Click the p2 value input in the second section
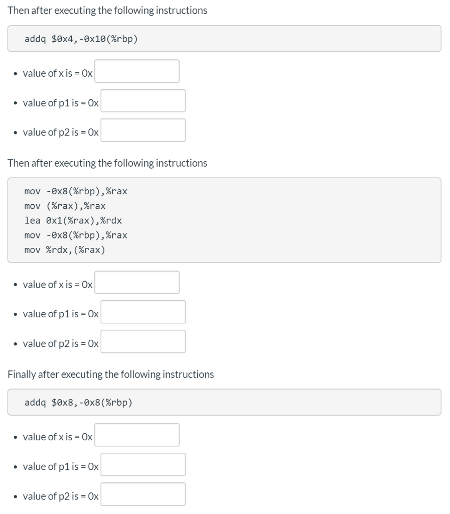 (143, 342)
